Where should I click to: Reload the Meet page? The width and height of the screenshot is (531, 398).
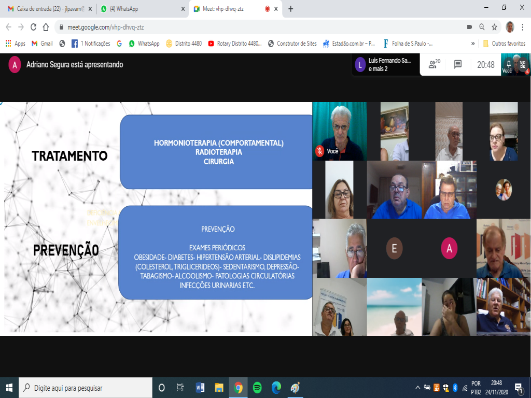(x=34, y=27)
